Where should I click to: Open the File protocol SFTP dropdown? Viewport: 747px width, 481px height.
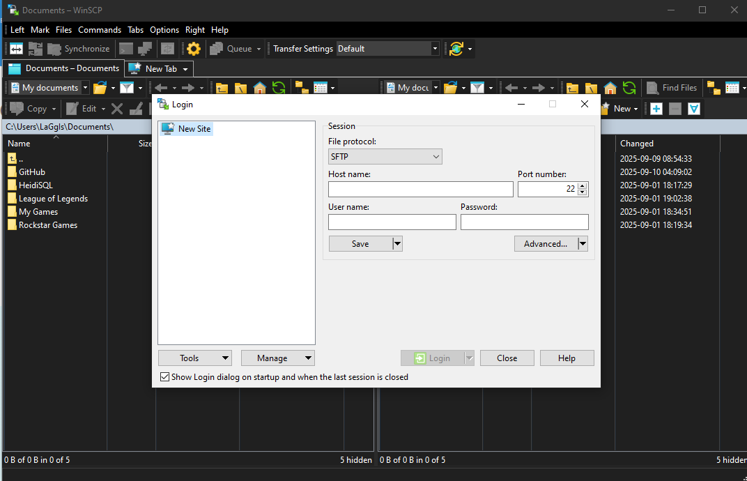tap(385, 156)
